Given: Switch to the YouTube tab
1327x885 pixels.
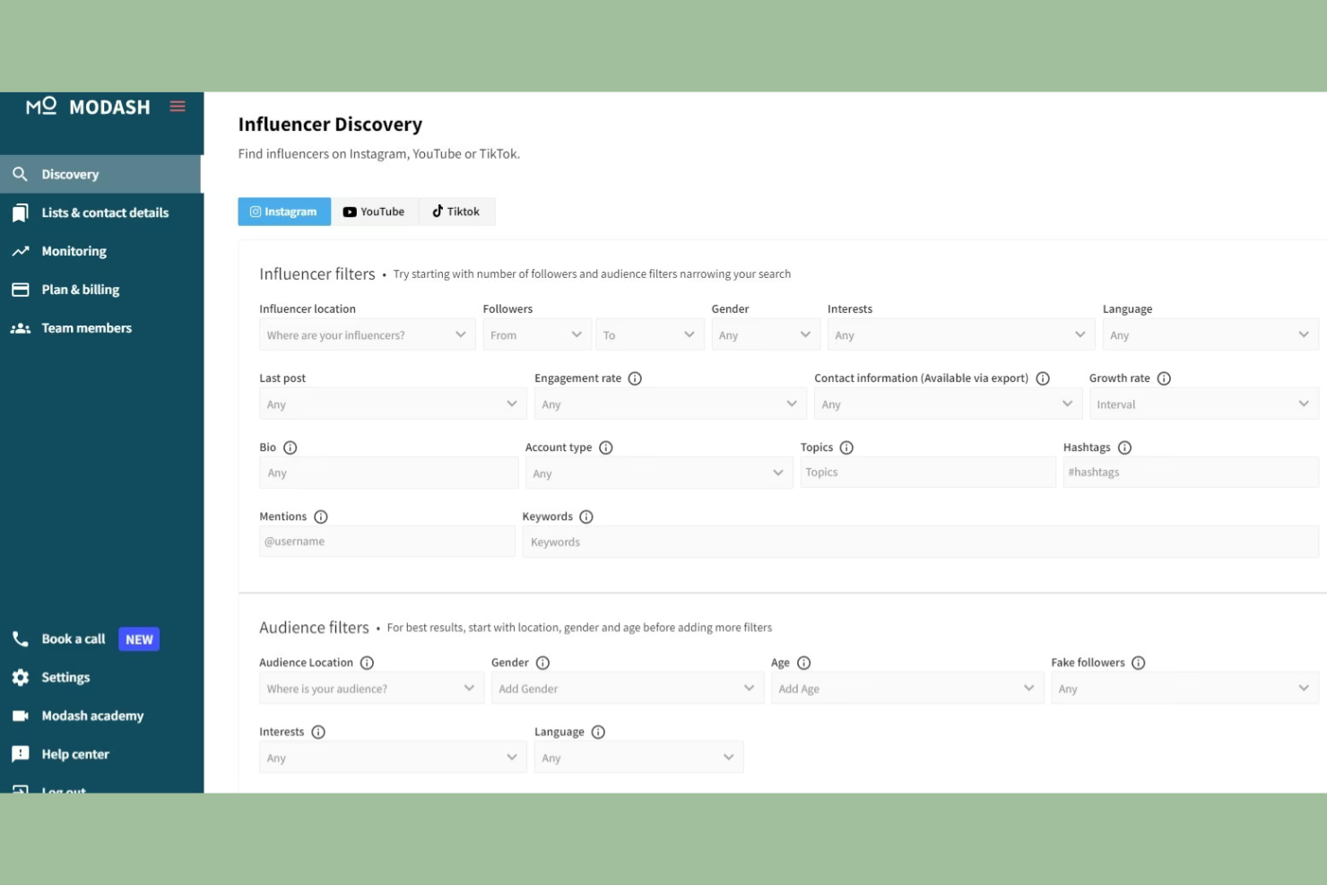Looking at the screenshot, I should [x=375, y=211].
